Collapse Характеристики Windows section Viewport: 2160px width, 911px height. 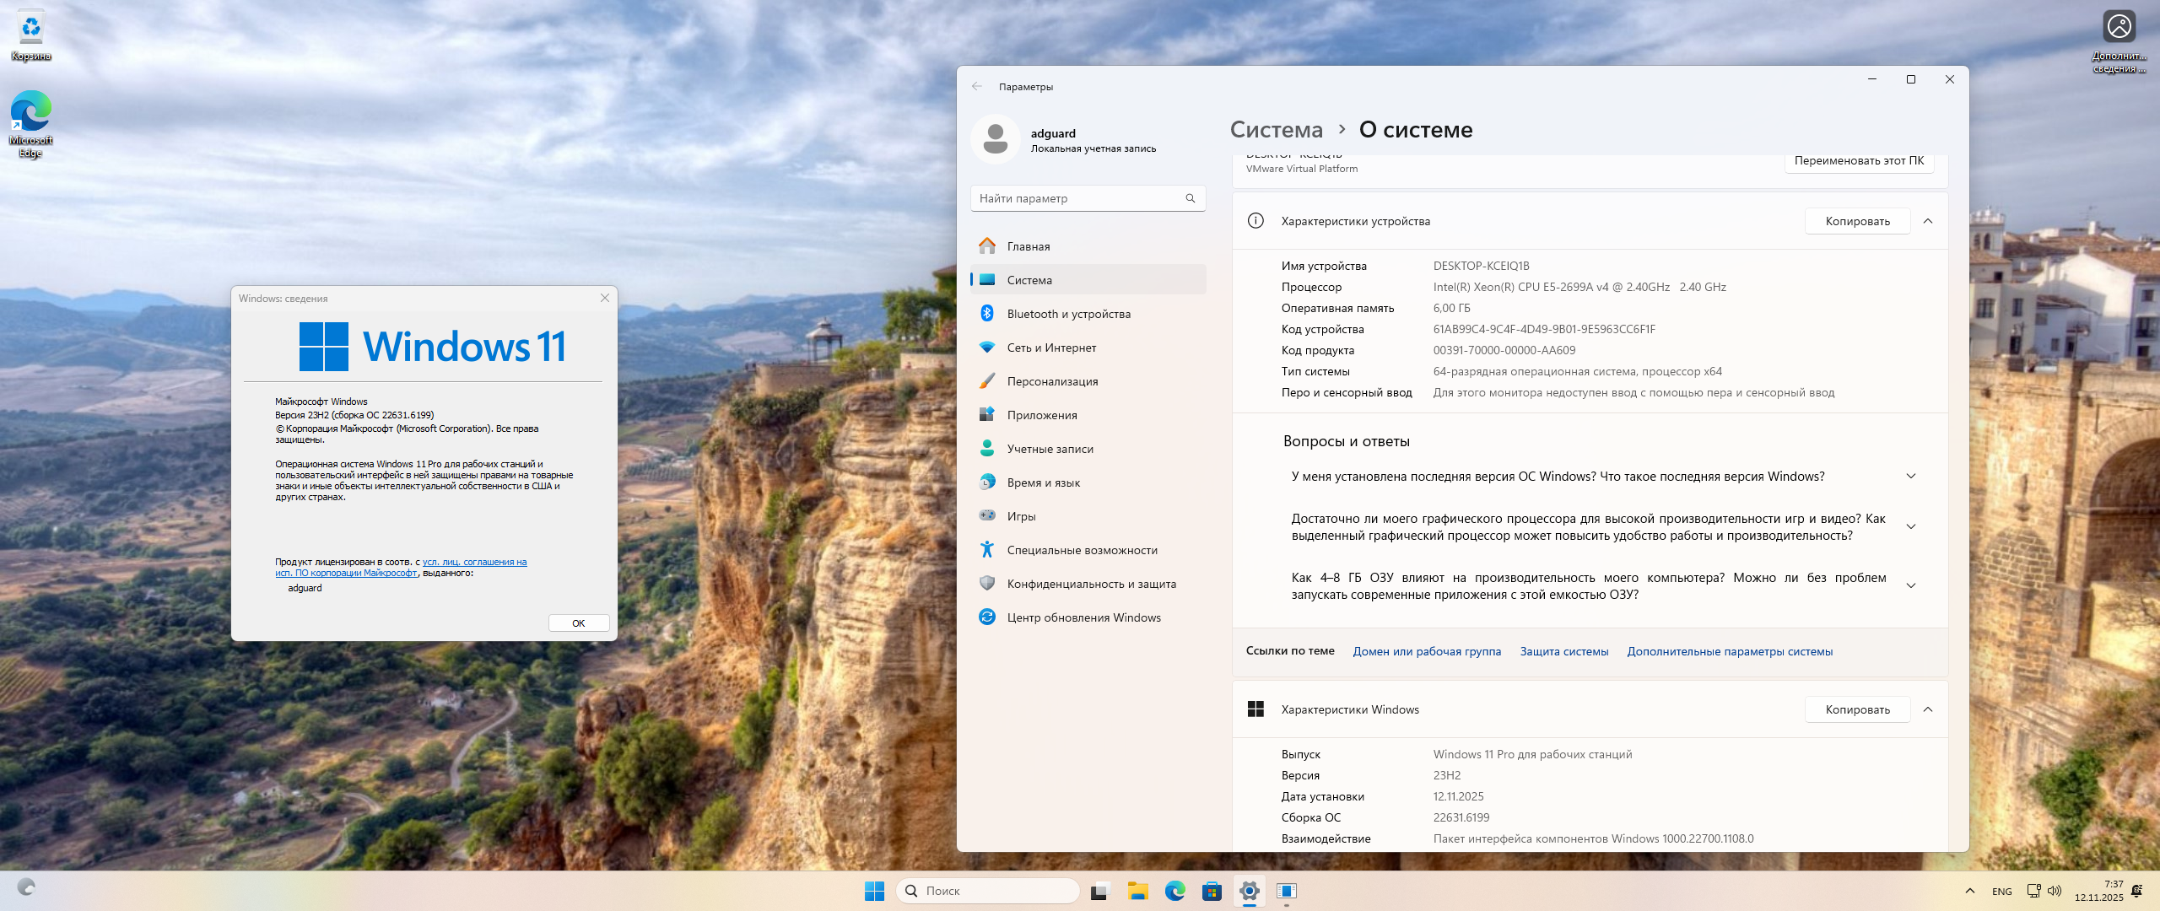[x=1928, y=709]
